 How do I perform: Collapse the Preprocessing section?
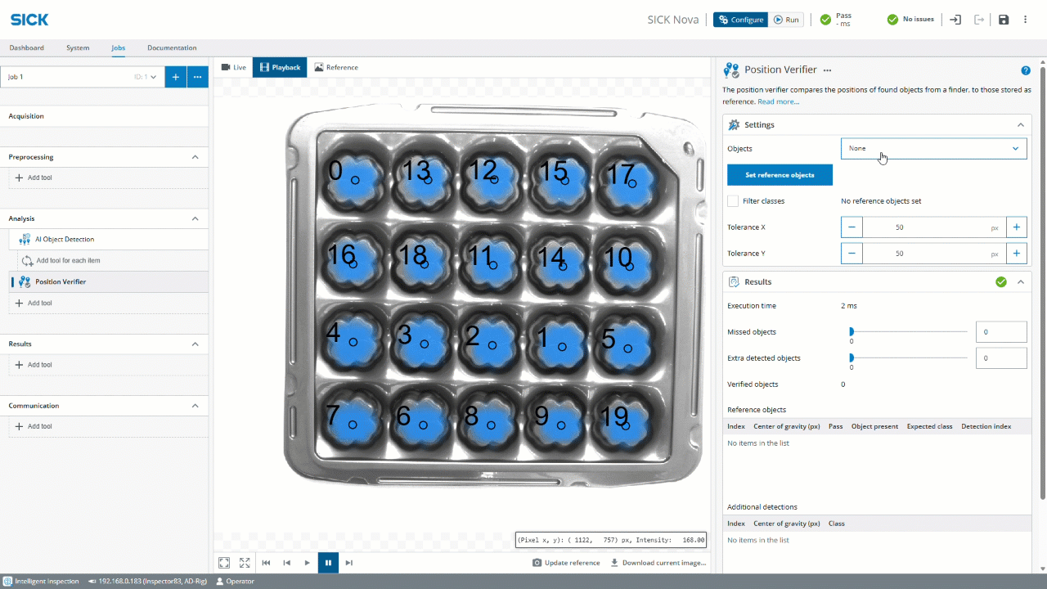[195, 157]
